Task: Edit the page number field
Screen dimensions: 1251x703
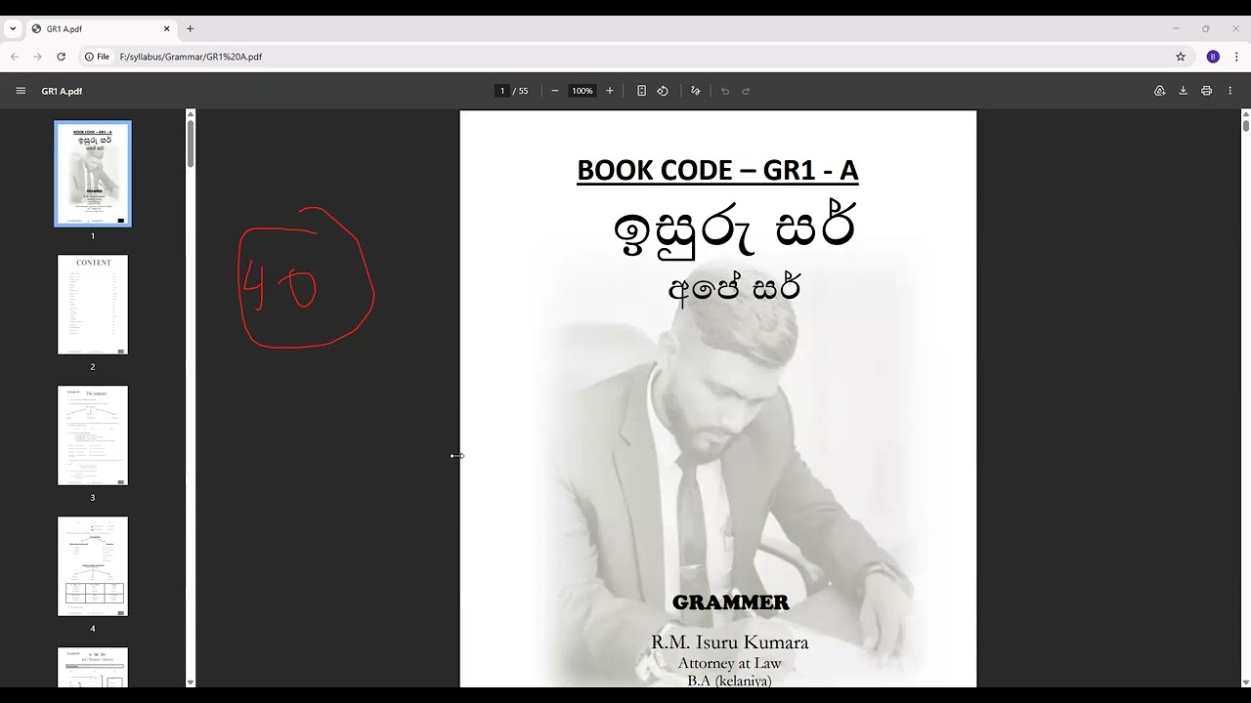Action: [502, 91]
